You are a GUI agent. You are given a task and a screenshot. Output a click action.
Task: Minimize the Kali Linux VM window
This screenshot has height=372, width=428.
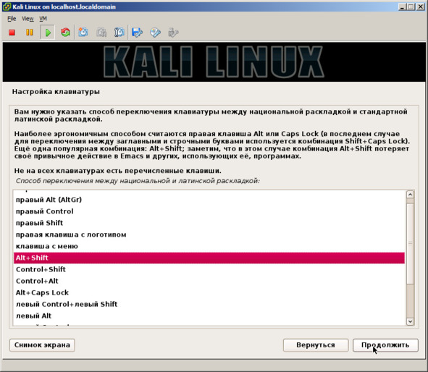click(402, 7)
